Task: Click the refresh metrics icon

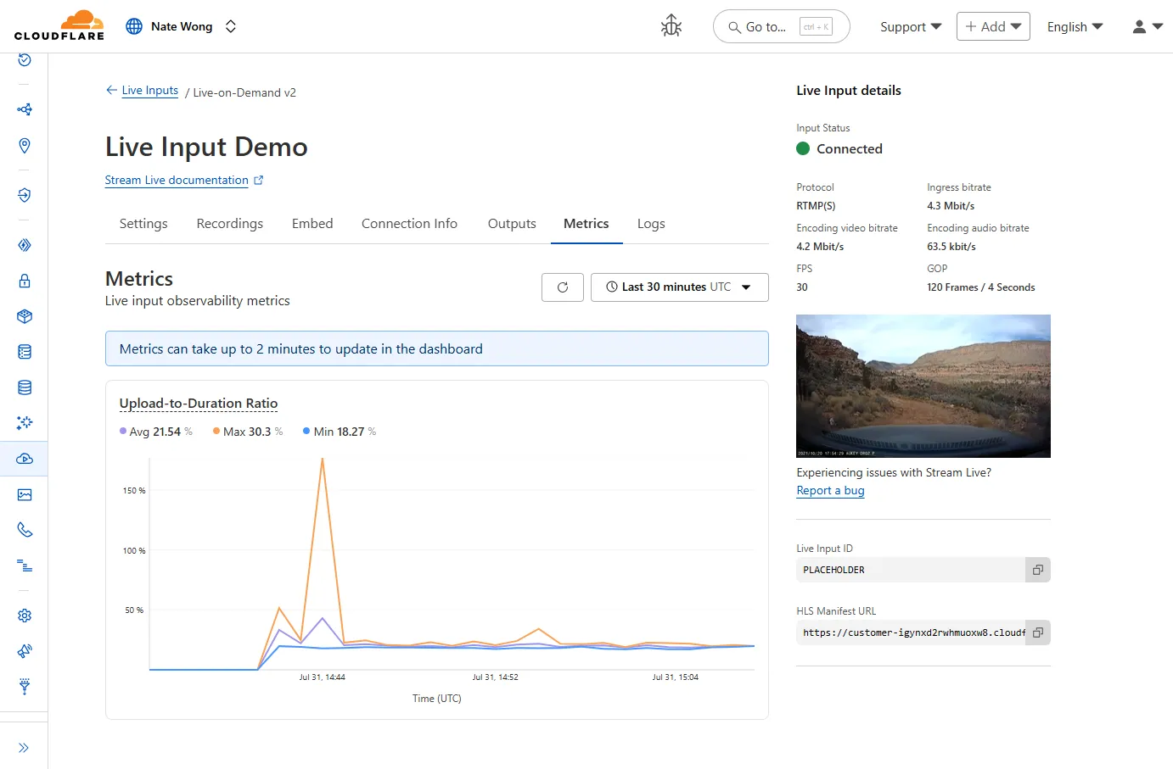Action: click(x=562, y=287)
